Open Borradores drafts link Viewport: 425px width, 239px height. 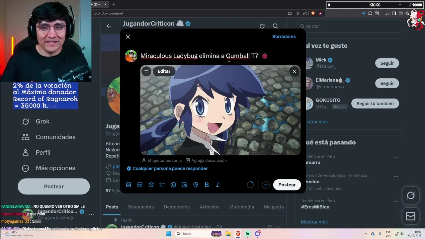point(284,37)
